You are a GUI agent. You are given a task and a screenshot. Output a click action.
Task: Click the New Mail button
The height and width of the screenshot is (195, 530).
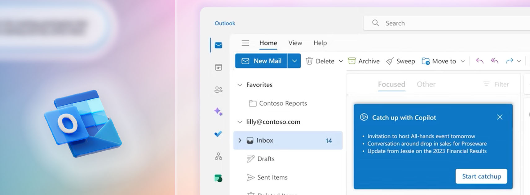(261, 61)
